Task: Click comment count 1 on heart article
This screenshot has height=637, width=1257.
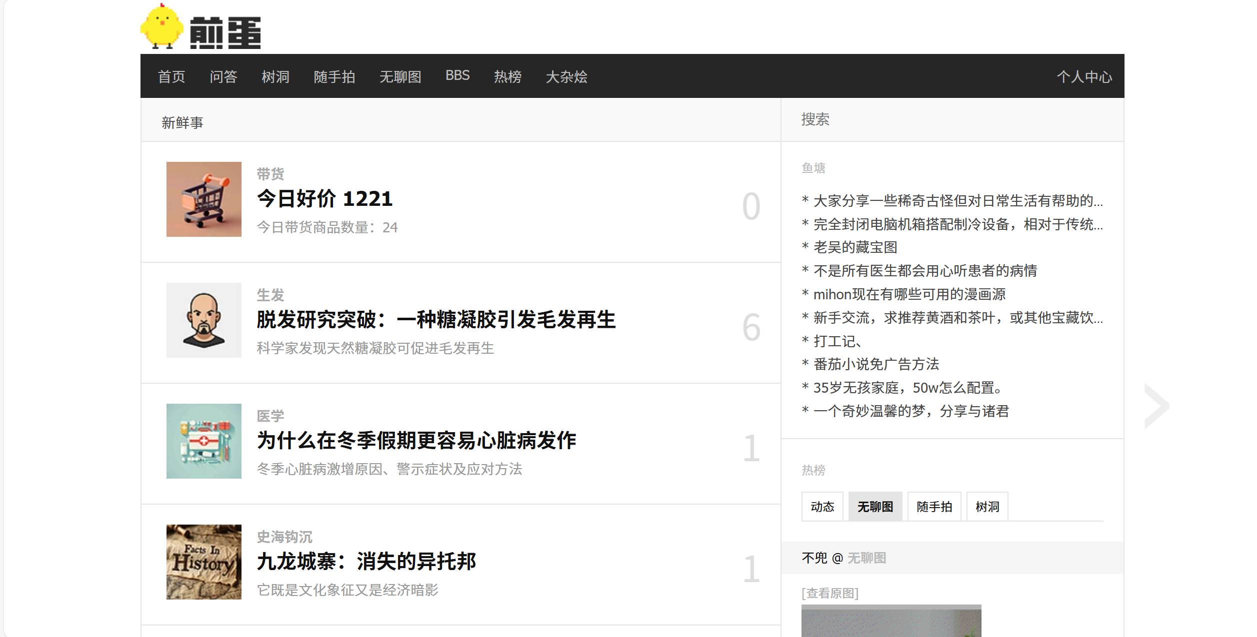Action: (x=751, y=448)
